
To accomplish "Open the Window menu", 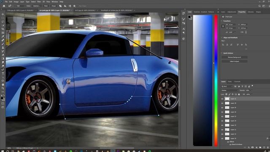I will click(x=55, y=2).
